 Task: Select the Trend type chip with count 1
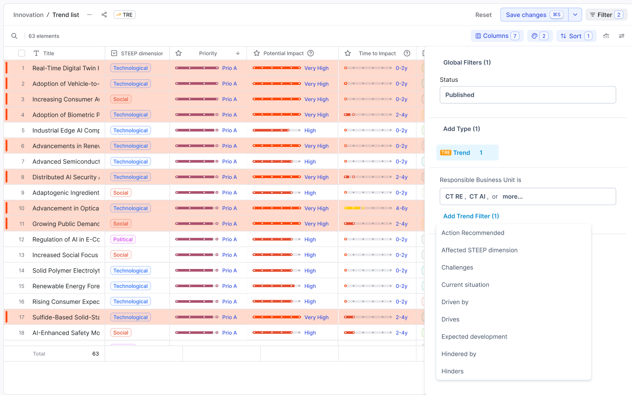(x=467, y=153)
